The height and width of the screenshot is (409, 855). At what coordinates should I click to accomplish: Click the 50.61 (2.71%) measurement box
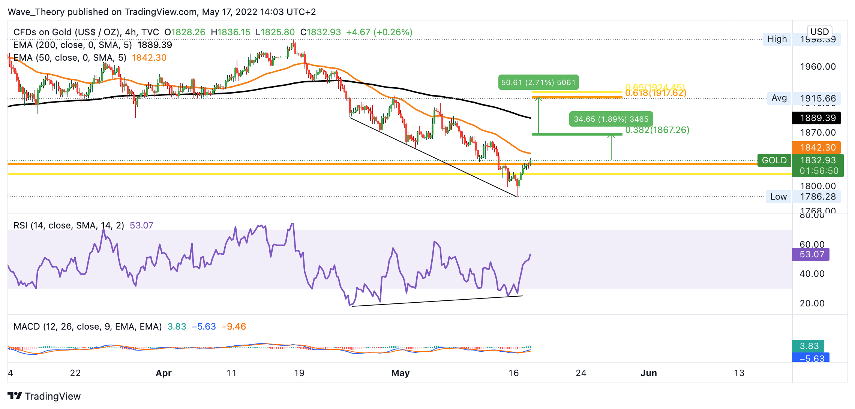pyautogui.click(x=538, y=82)
